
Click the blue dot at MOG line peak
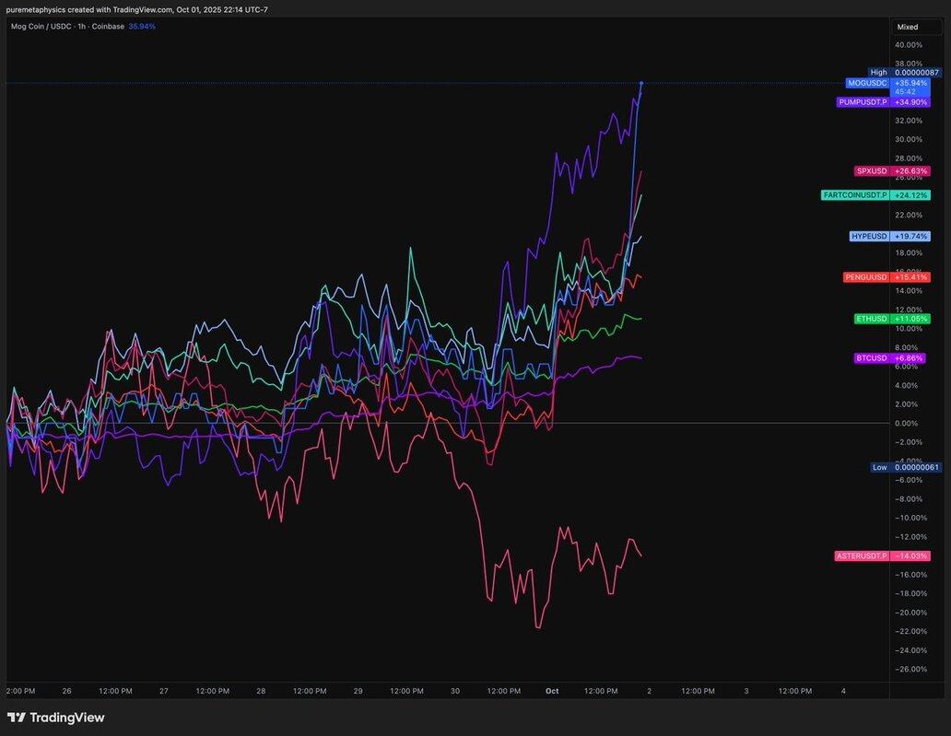point(641,84)
